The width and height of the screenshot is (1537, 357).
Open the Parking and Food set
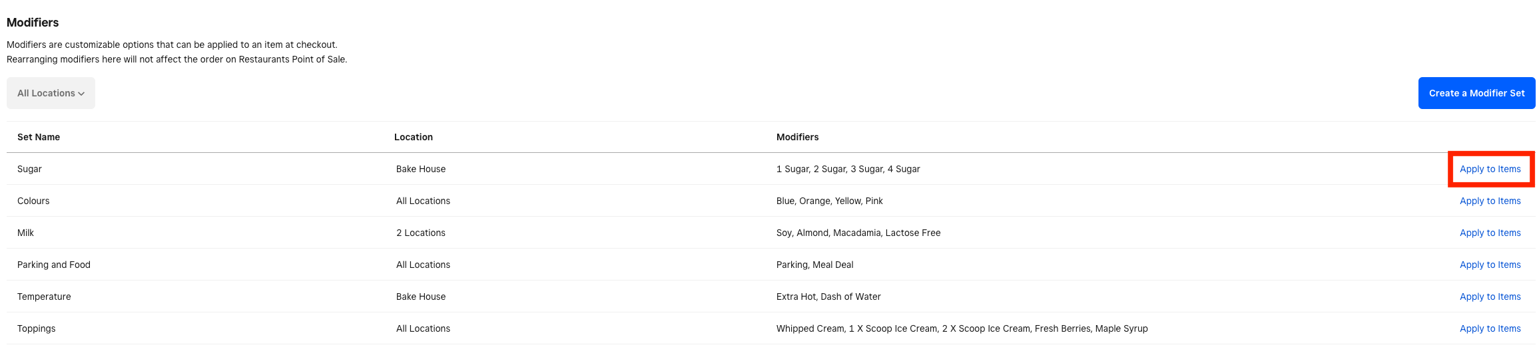(53, 265)
